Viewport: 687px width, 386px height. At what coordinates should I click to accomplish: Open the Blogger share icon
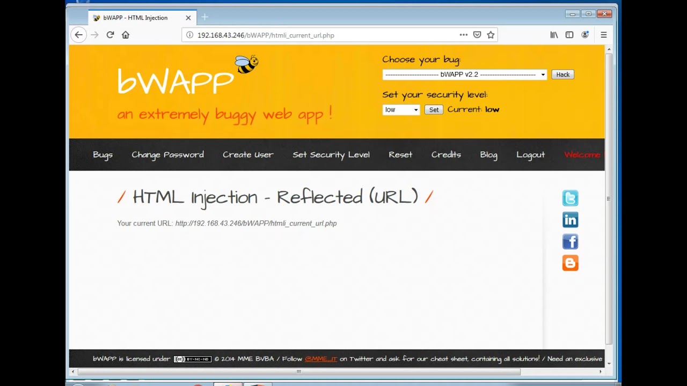(x=570, y=263)
